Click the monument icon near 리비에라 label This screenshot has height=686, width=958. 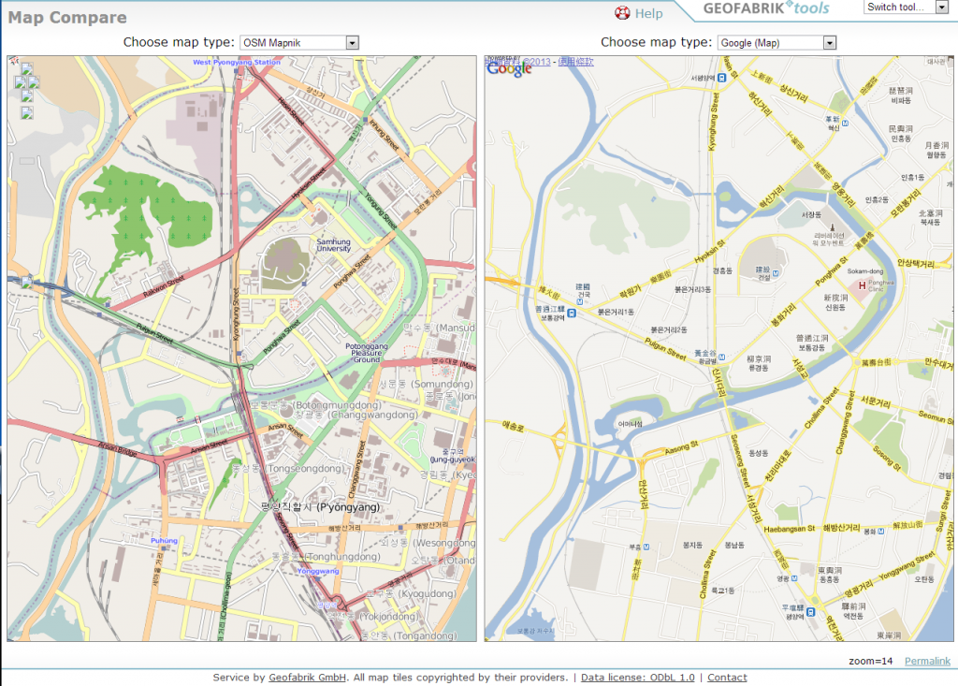tap(832, 227)
